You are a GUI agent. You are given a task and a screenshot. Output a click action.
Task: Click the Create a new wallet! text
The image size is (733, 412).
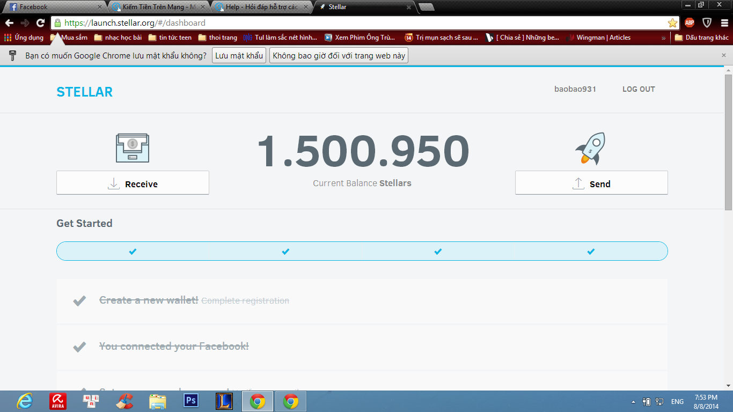149,300
